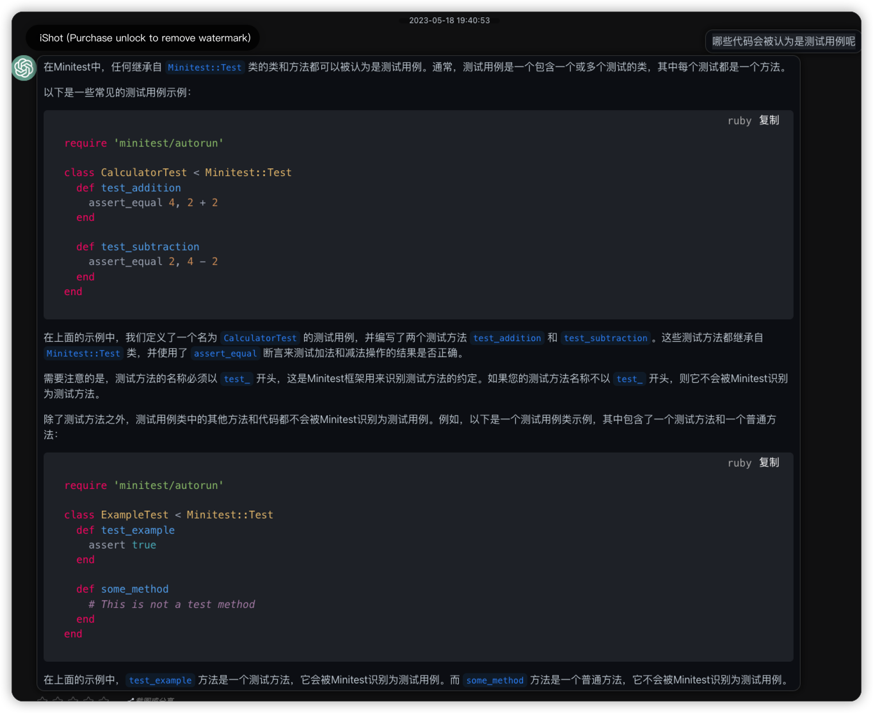
Task: Click the third rating star
Action: coord(74,700)
